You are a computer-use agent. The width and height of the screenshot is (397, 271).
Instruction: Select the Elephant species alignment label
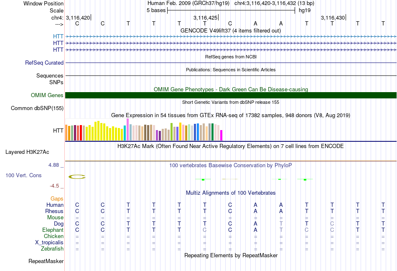[x=53, y=230]
